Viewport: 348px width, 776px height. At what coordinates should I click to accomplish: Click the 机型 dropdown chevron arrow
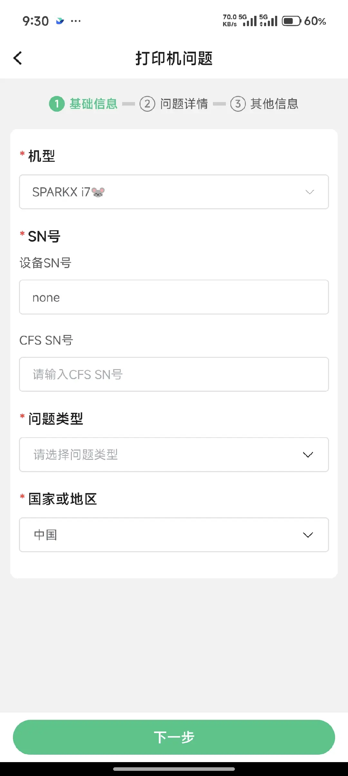309,192
